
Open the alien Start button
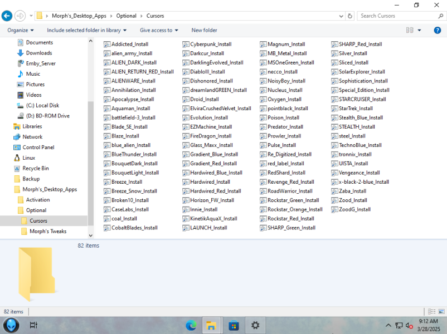(11, 325)
